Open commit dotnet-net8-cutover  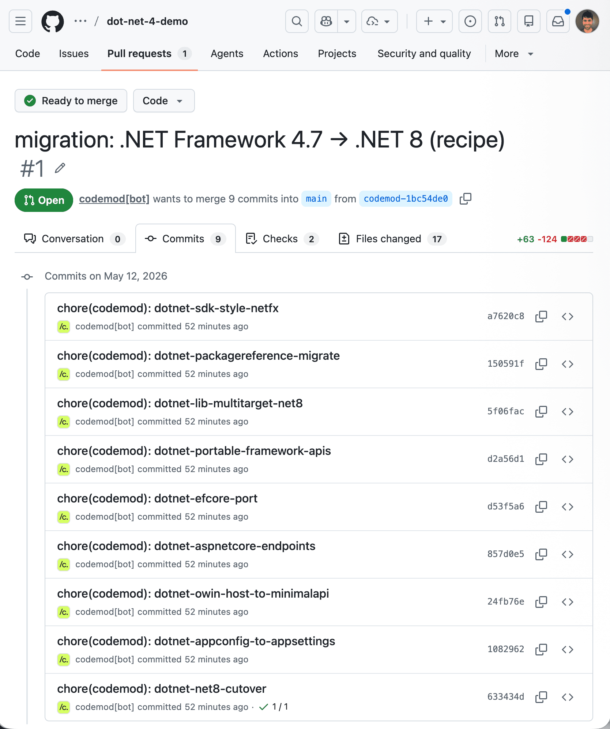point(162,689)
